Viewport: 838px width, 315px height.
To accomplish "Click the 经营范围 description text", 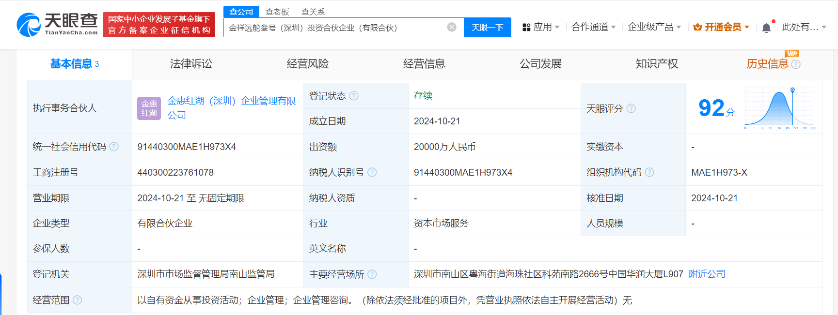I will point(385,300).
